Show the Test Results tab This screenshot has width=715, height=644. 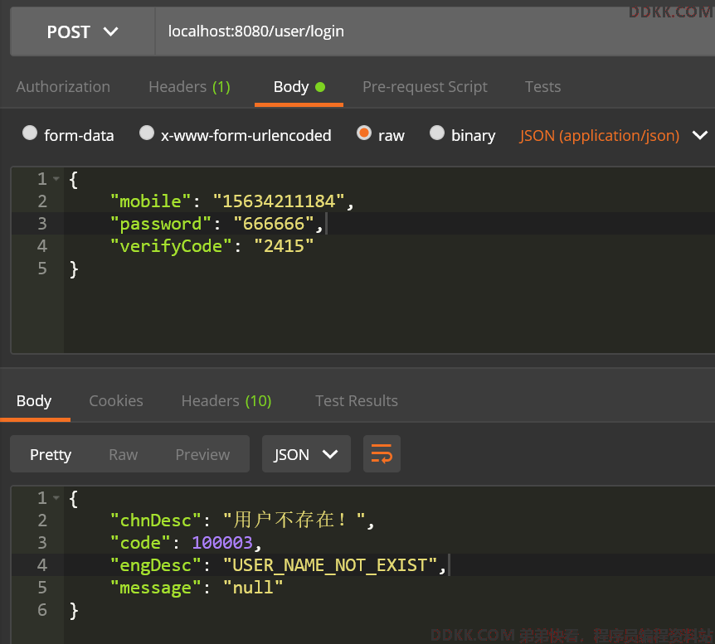tap(357, 401)
